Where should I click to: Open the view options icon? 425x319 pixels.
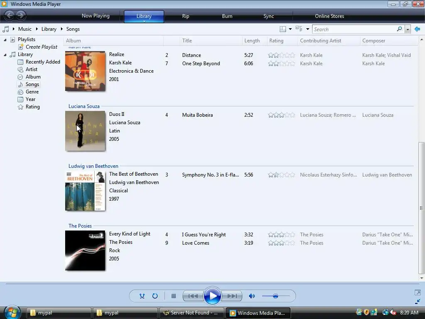point(299,29)
